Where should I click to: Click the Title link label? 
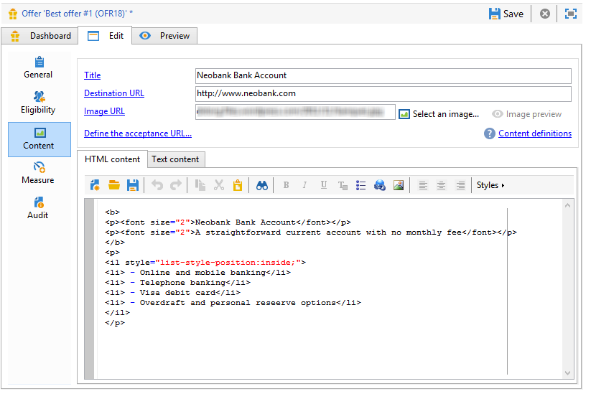click(x=93, y=75)
